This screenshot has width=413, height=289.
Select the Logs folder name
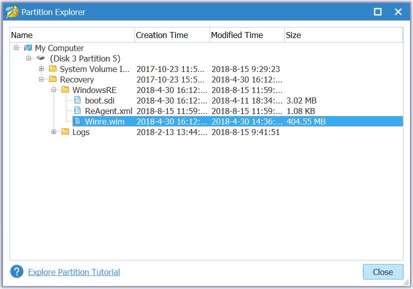coord(81,132)
